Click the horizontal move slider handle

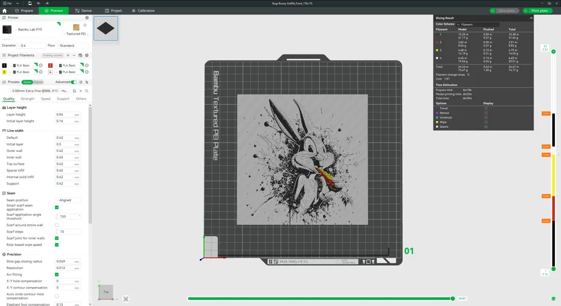453,299
